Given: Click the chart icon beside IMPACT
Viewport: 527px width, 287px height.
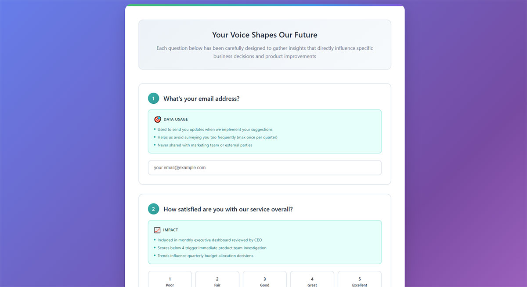Looking at the screenshot, I should [x=157, y=229].
